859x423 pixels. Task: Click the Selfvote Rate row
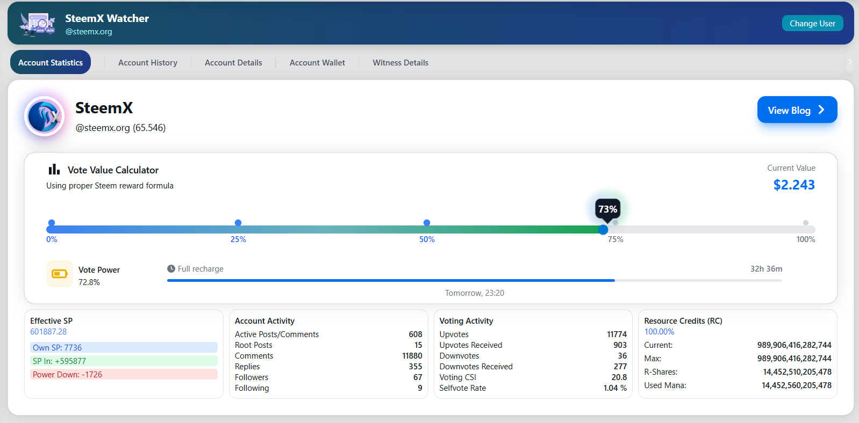(x=533, y=388)
